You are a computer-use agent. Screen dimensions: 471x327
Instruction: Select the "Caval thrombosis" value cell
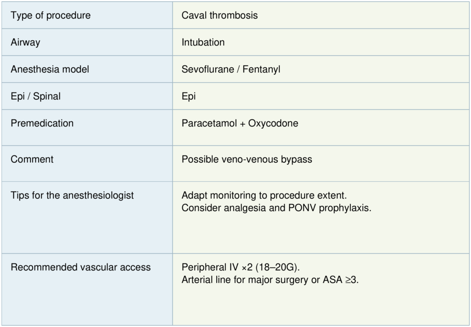(219, 15)
